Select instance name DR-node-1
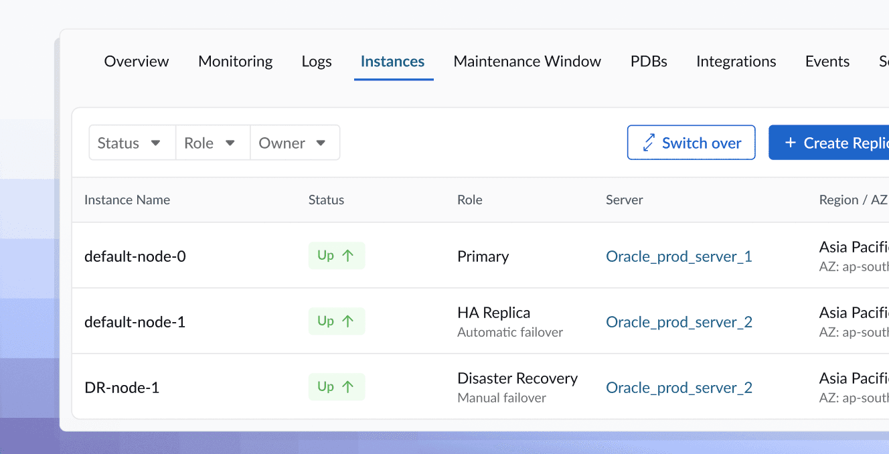889x454 pixels. tap(122, 388)
